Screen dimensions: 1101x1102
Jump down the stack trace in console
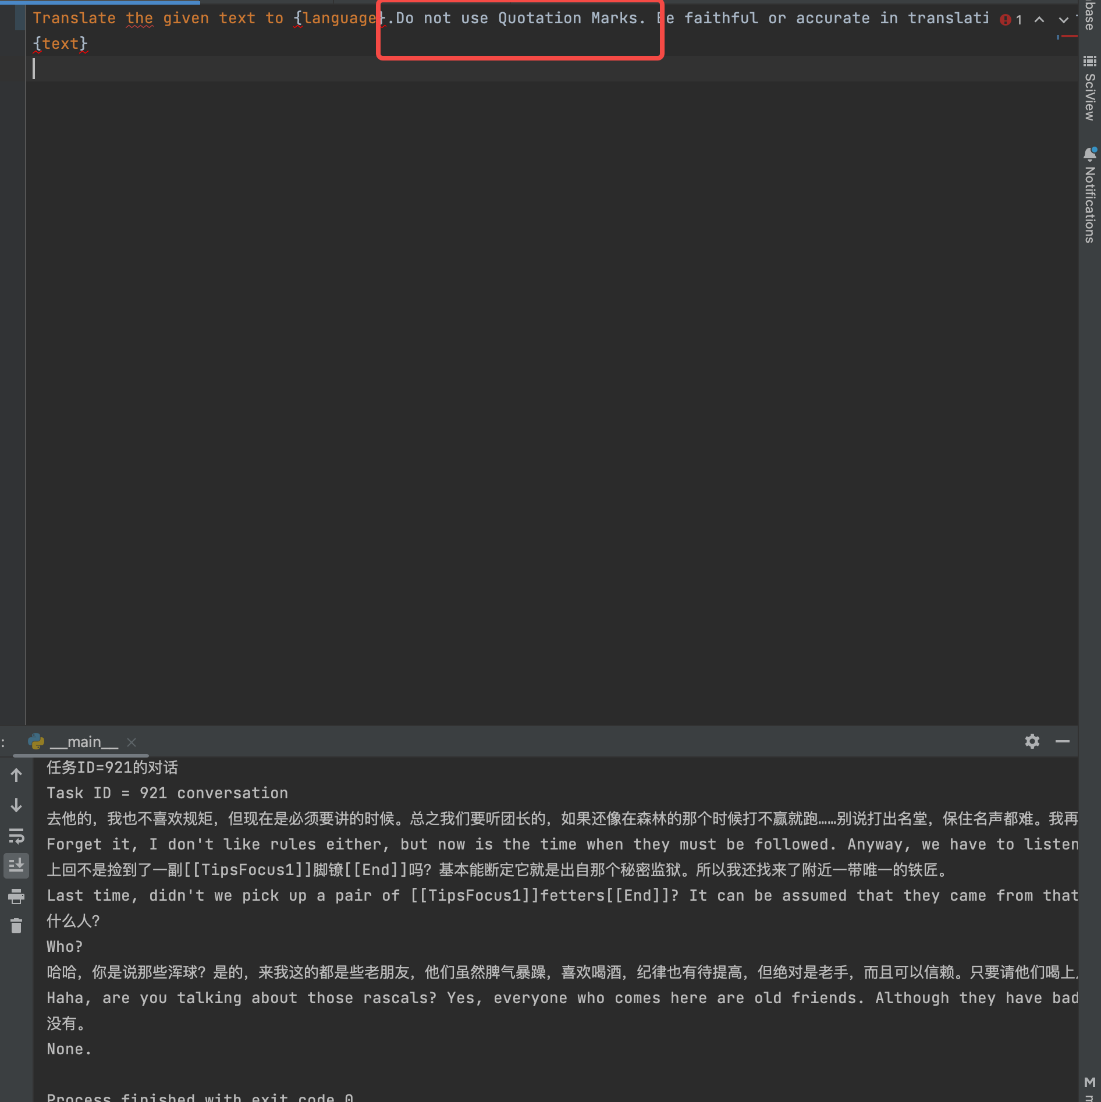16,806
